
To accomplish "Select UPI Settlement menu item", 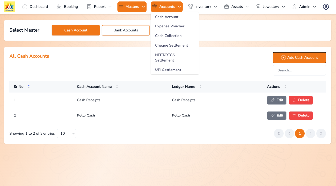I will (x=168, y=70).
